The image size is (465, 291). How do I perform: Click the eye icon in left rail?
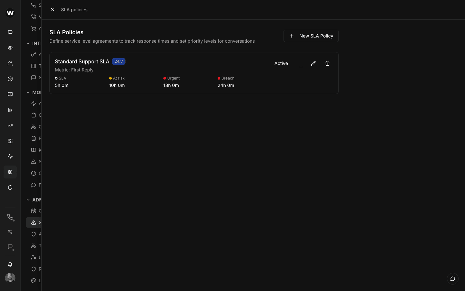(10, 48)
